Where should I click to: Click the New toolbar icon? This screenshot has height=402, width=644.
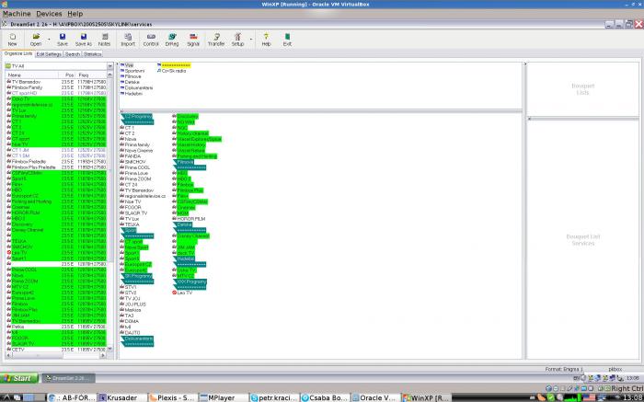click(13, 40)
